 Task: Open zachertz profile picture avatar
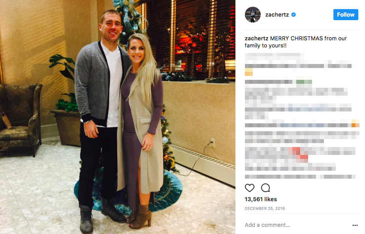pyautogui.click(x=253, y=15)
